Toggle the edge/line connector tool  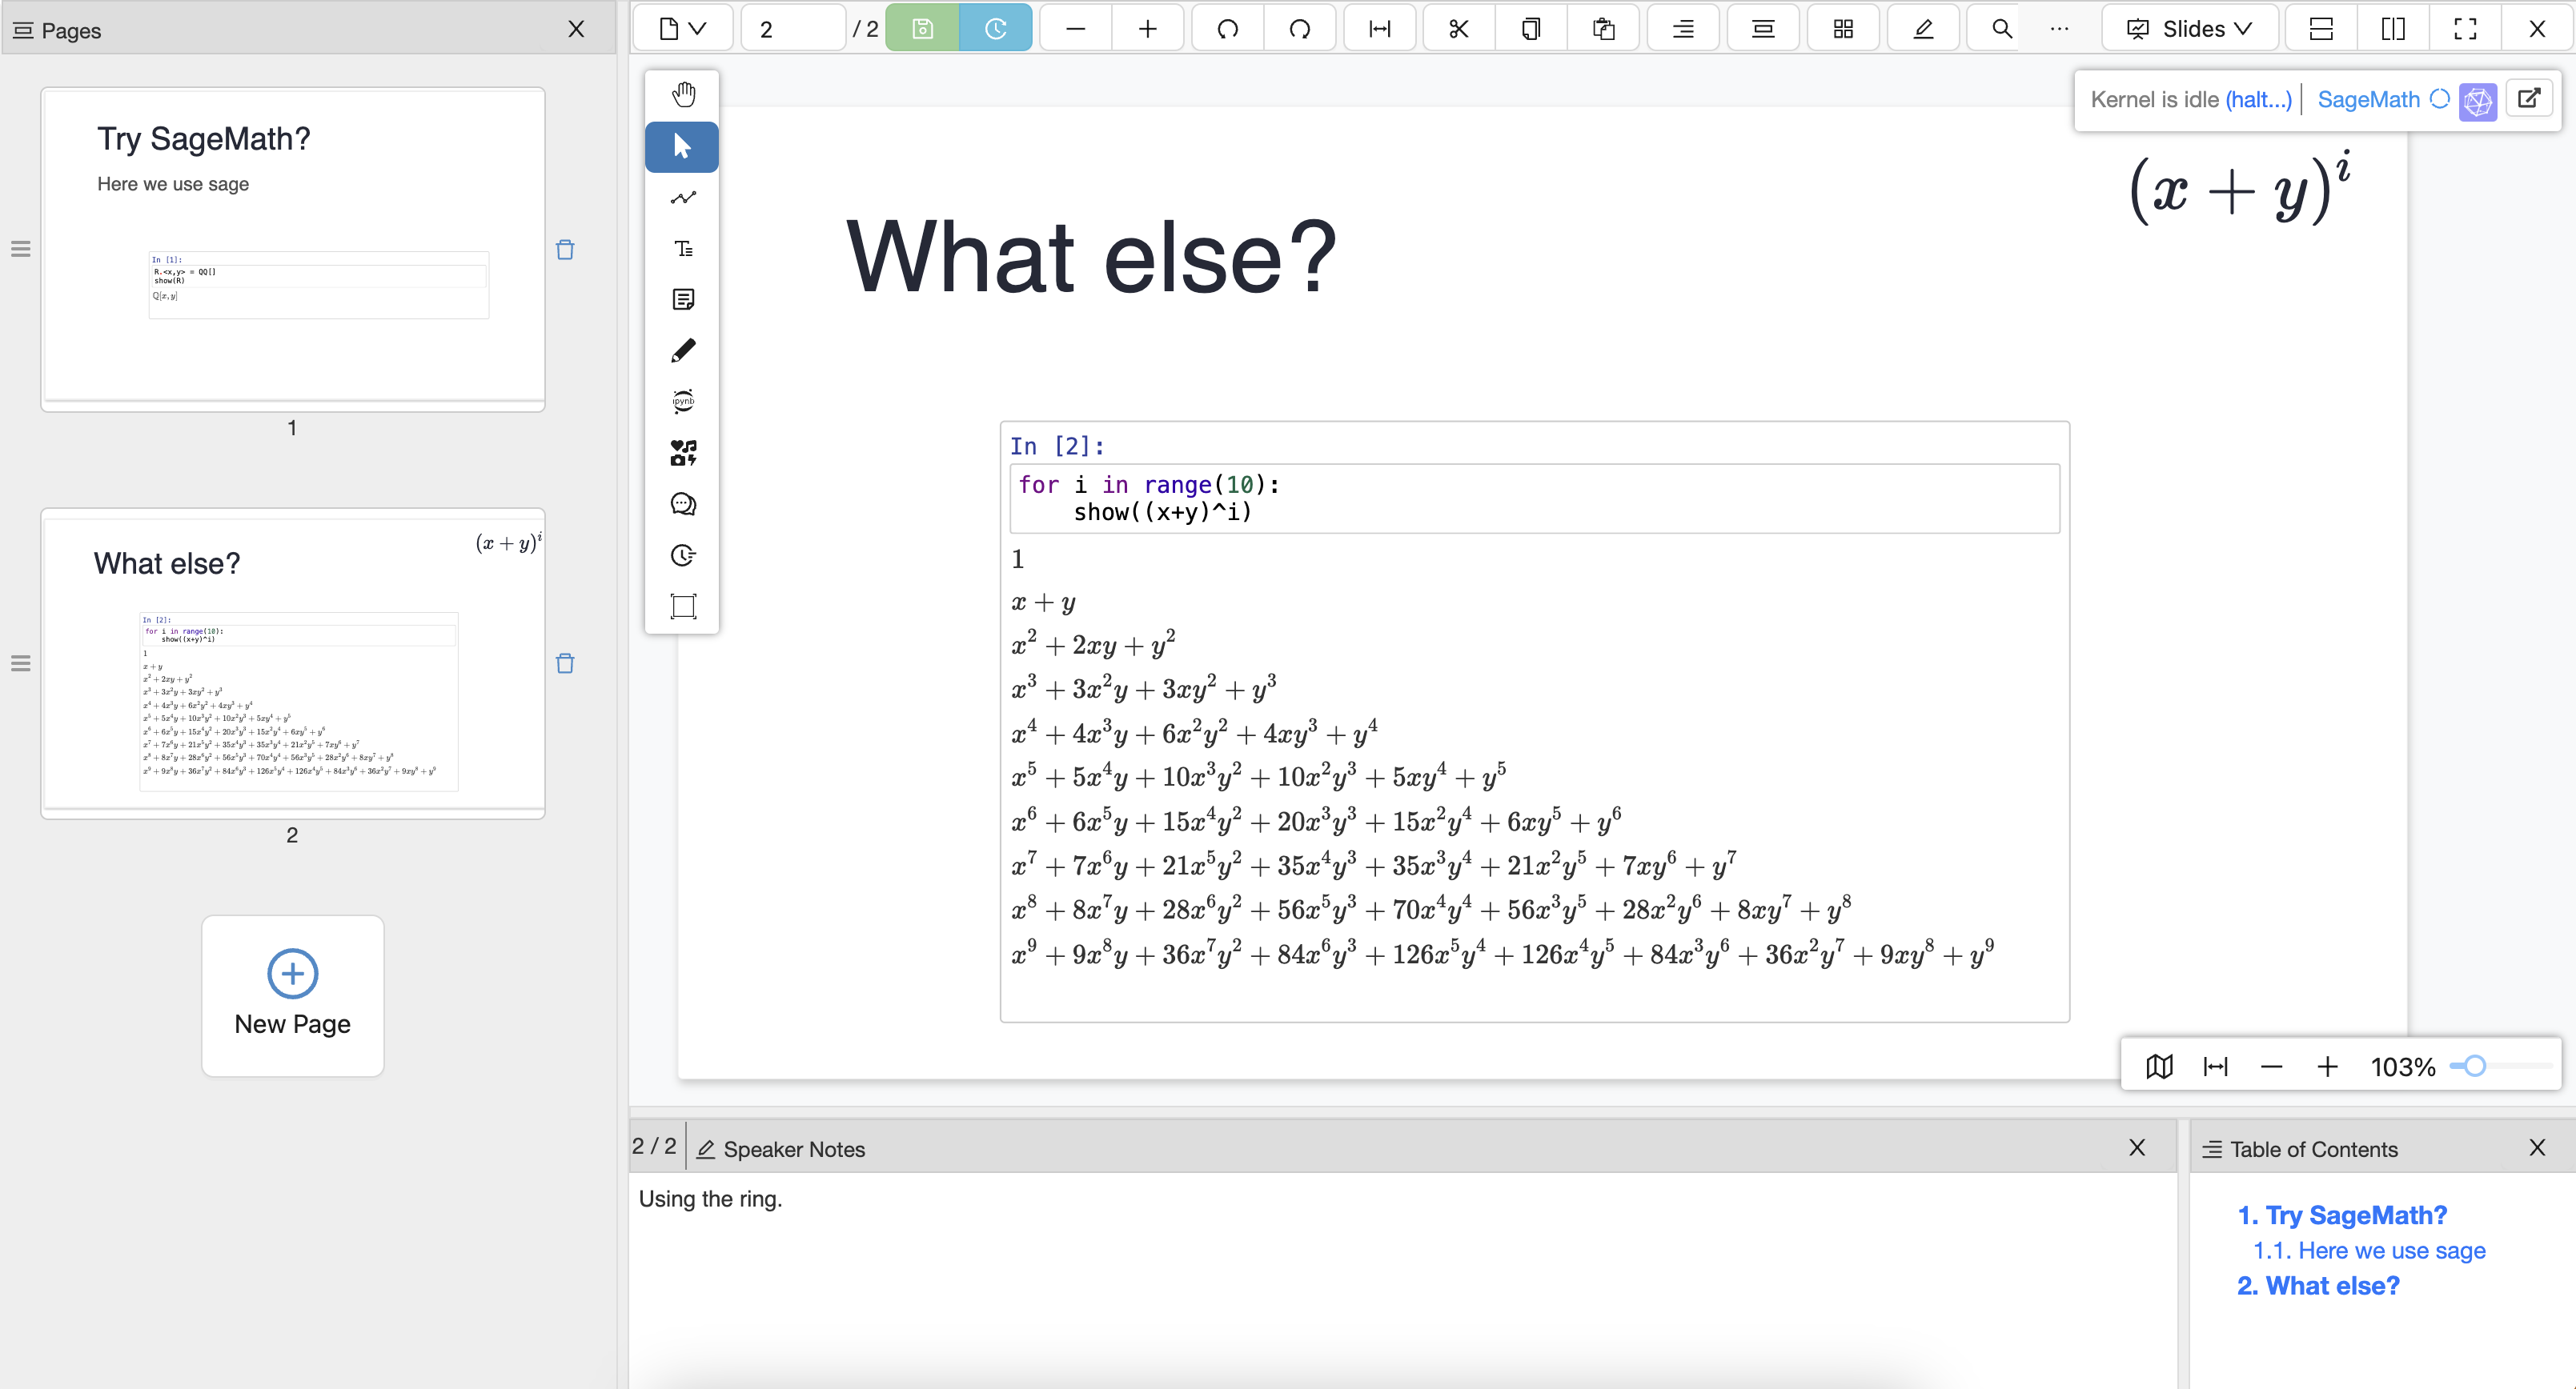coord(683,198)
